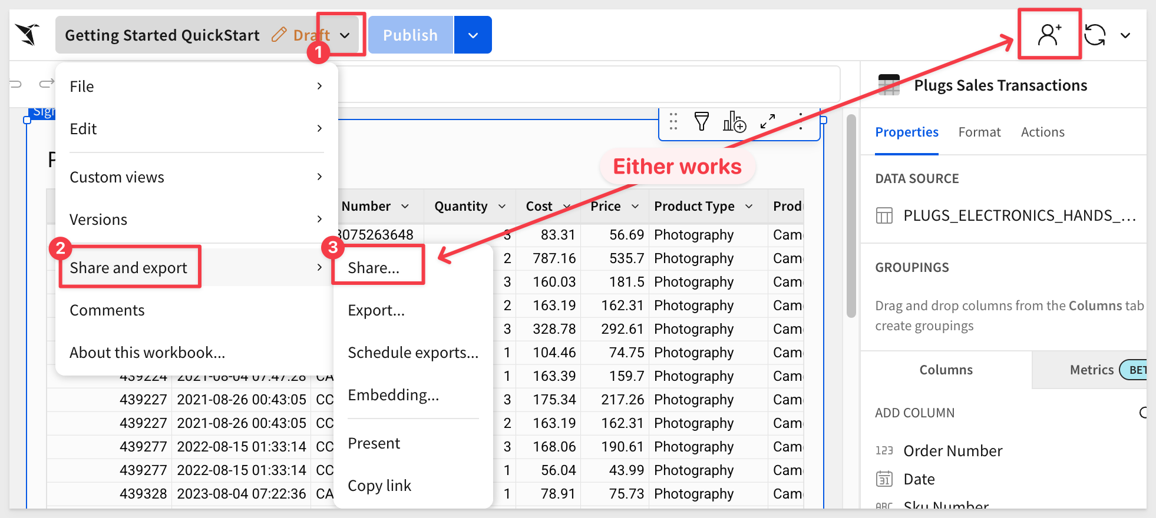Select Present in the submenu
Viewport: 1156px width, 518px height.
413,443
